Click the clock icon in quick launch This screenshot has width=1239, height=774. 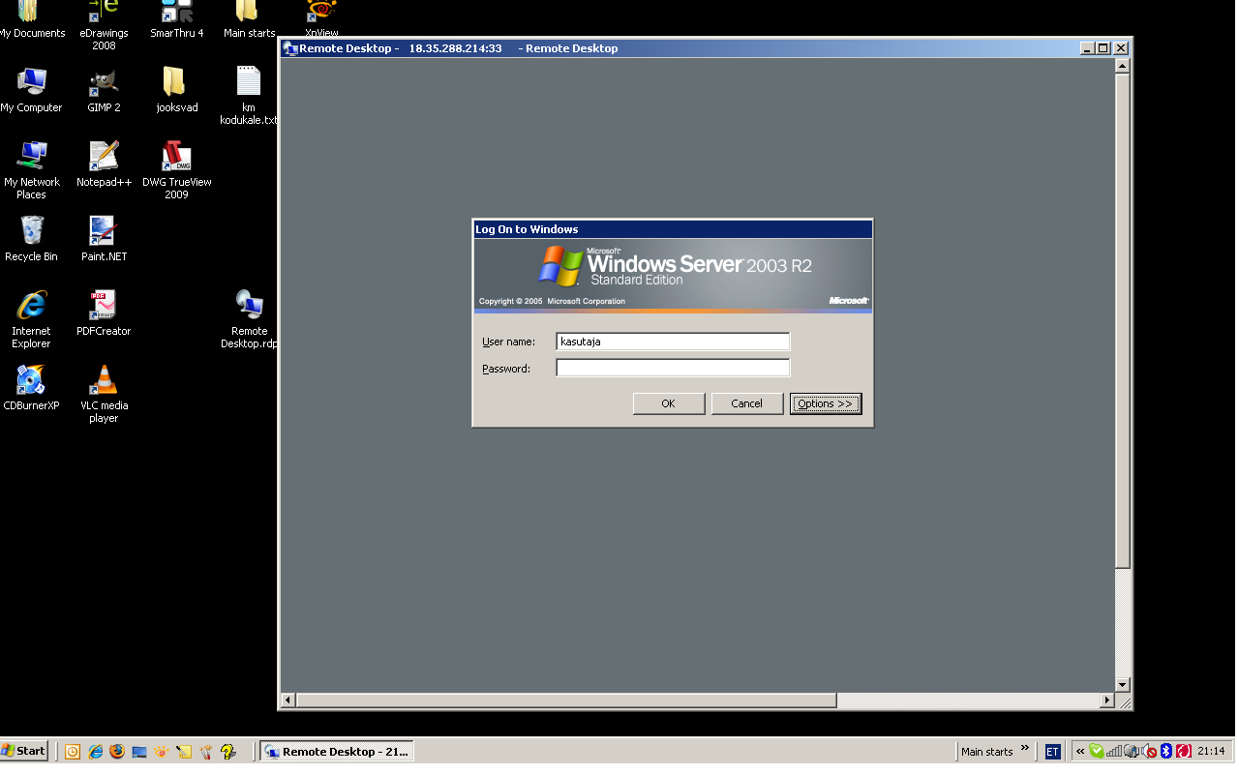pyautogui.click(x=73, y=751)
